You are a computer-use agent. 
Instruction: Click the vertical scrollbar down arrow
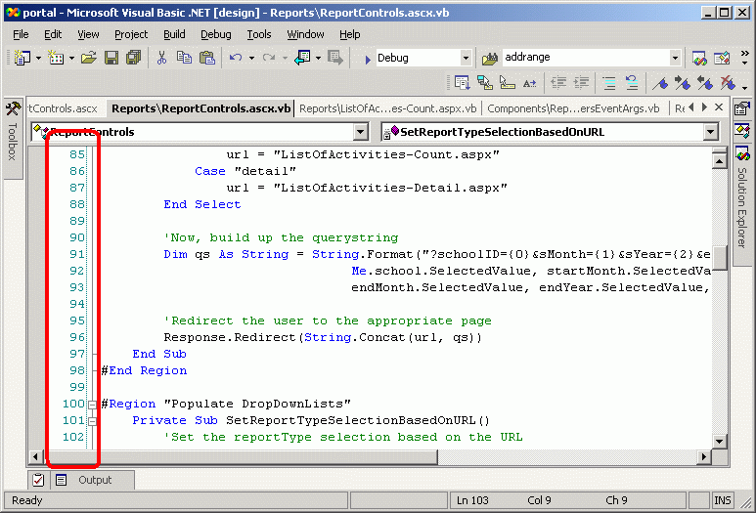click(x=719, y=441)
